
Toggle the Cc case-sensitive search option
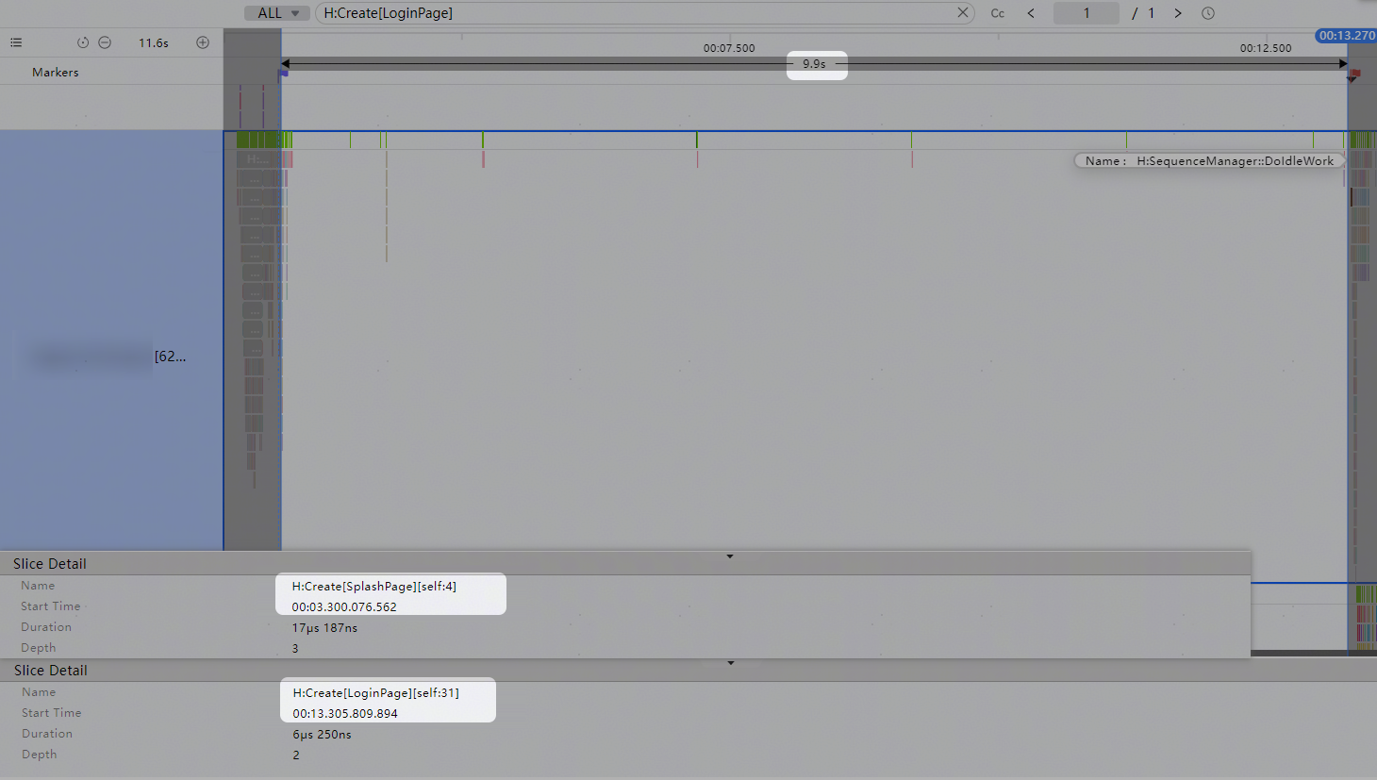point(998,13)
